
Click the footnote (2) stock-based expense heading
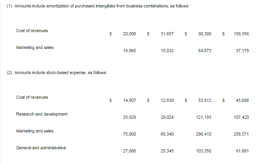click(x=57, y=72)
